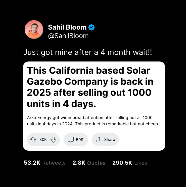Viewport: 186px width, 187px height.
Task: Click the word Likes label
Action: (141, 163)
